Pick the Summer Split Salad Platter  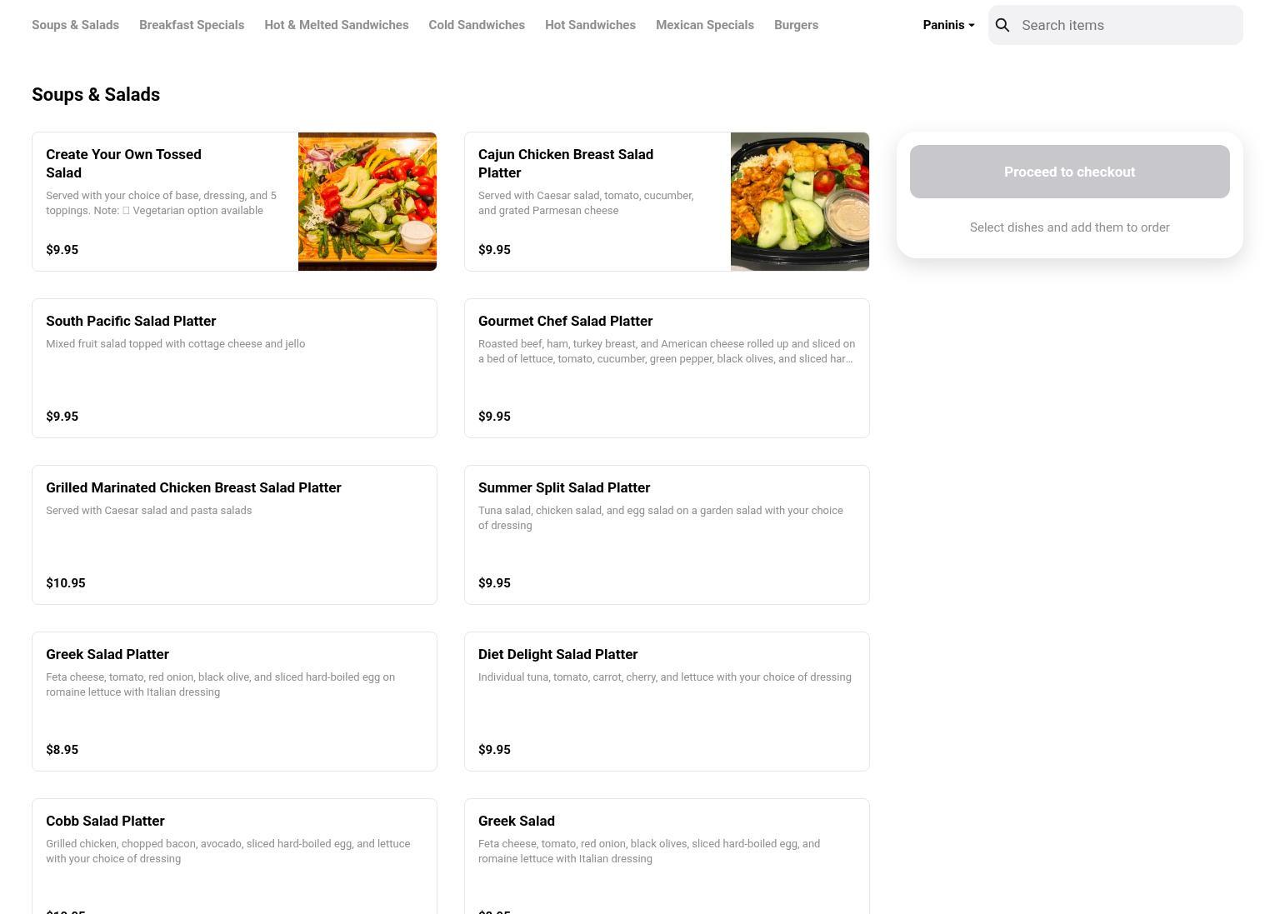pyautogui.click(x=667, y=535)
